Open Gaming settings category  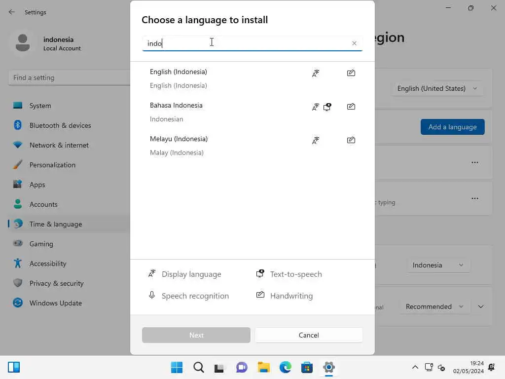point(69,244)
